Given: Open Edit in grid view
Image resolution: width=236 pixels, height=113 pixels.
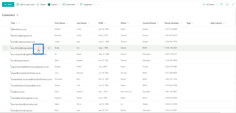Looking at the screenshot, I should click(25, 4).
